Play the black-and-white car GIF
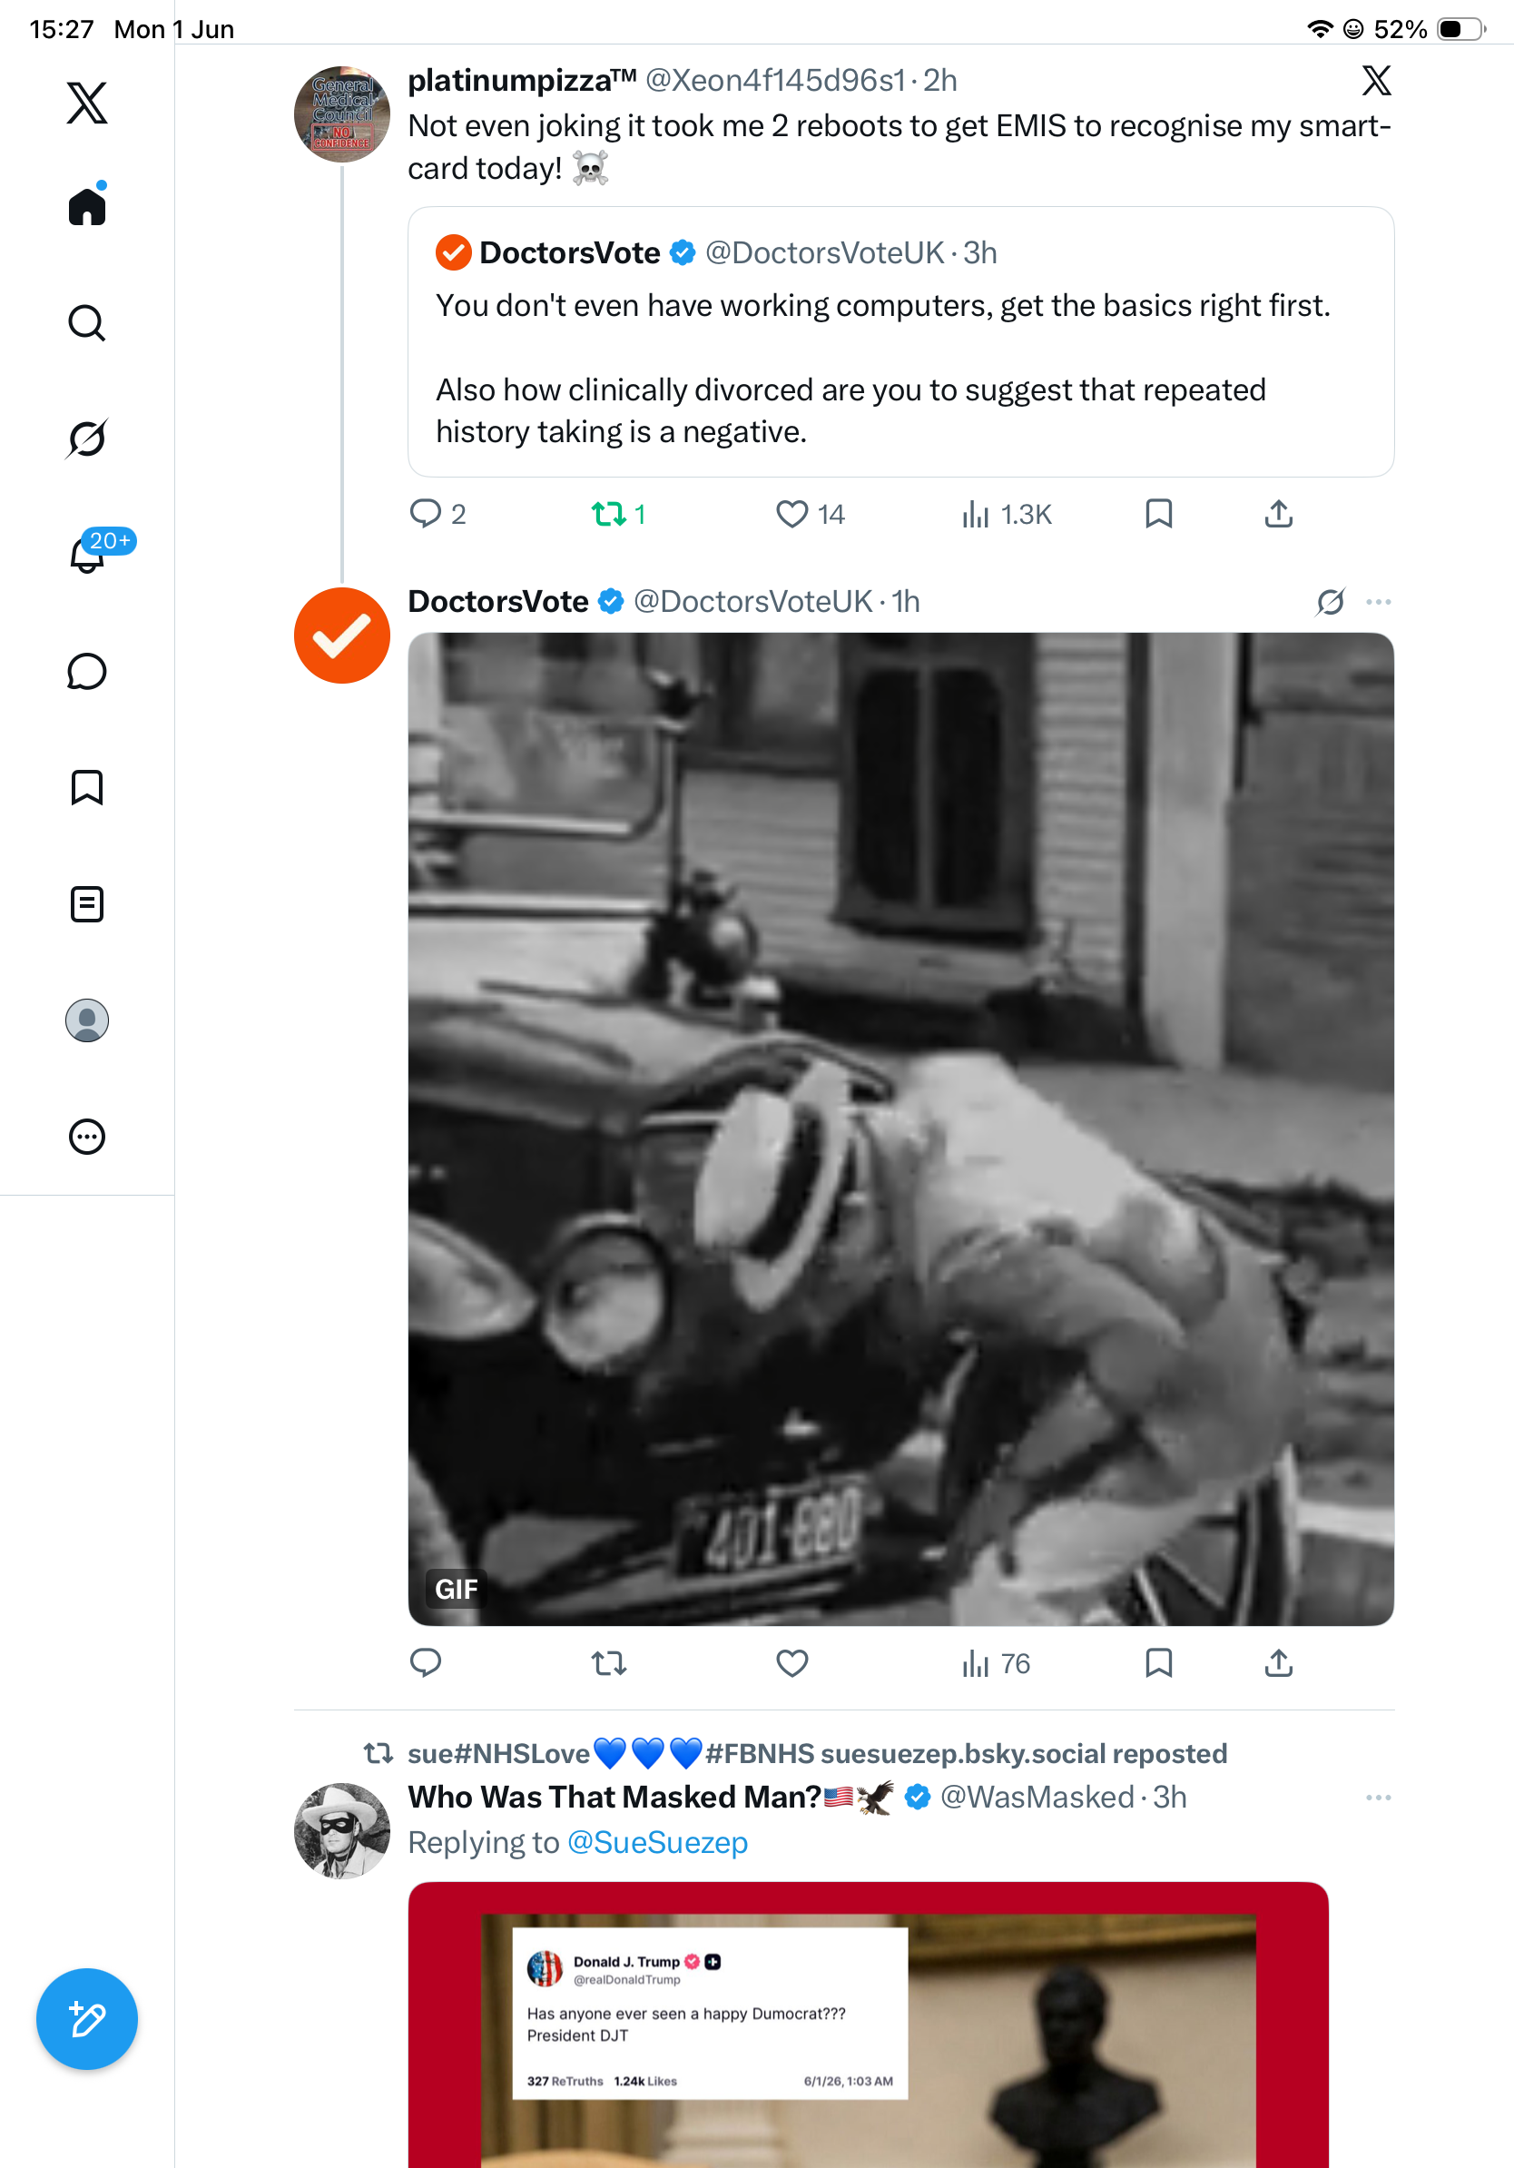The width and height of the screenshot is (1514, 2168). click(x=900, y=1128)
